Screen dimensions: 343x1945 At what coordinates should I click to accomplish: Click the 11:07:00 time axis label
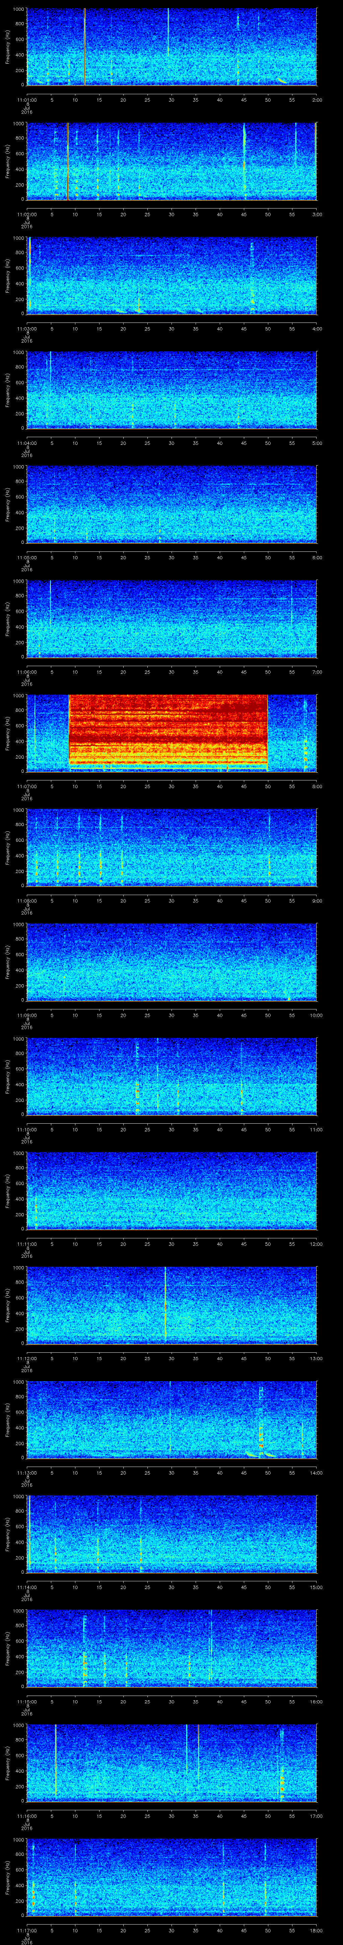tap(26, 786)
